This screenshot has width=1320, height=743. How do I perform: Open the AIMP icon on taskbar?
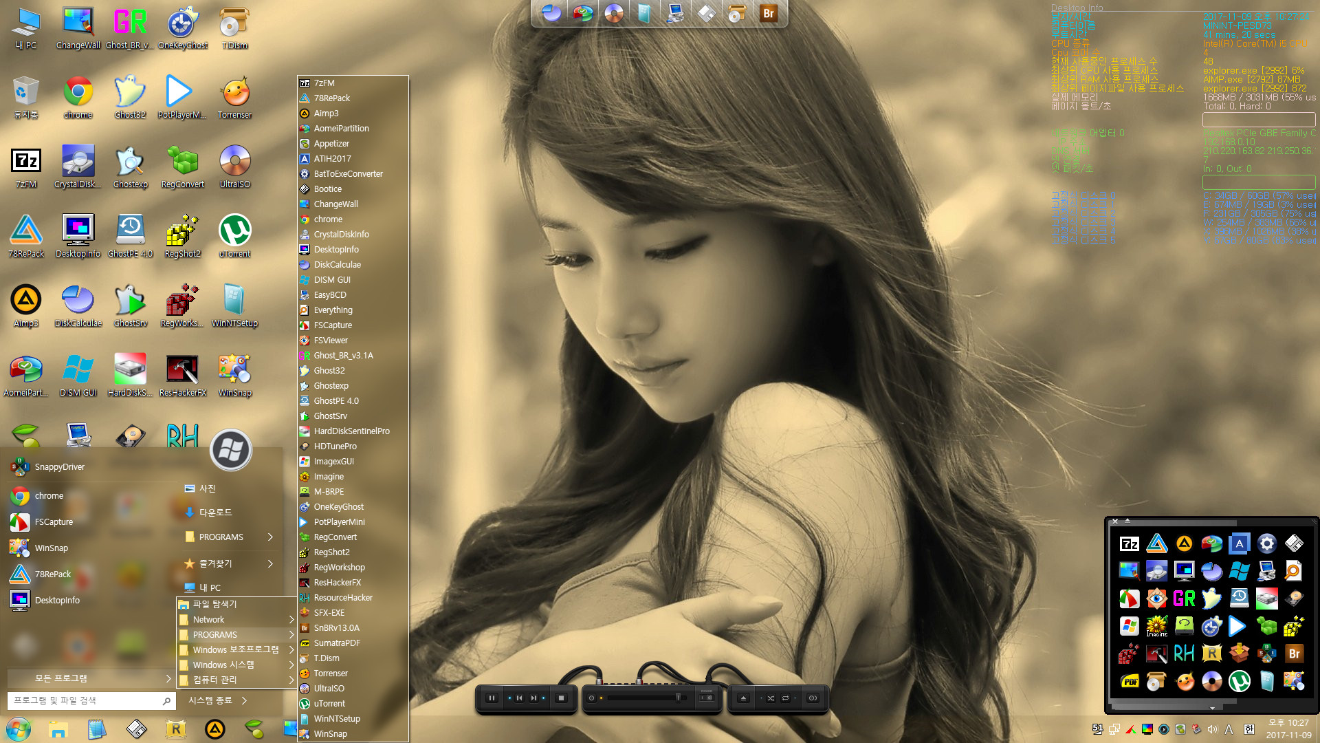tap(215, 729)
